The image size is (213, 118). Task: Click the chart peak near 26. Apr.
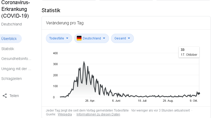point(84,62)
